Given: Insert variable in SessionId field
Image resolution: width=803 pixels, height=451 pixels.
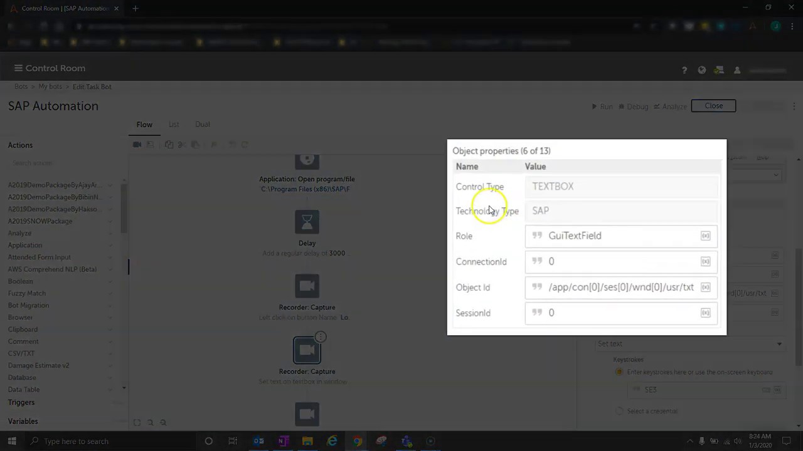Looking at the screenshot, I should [706, 313].
